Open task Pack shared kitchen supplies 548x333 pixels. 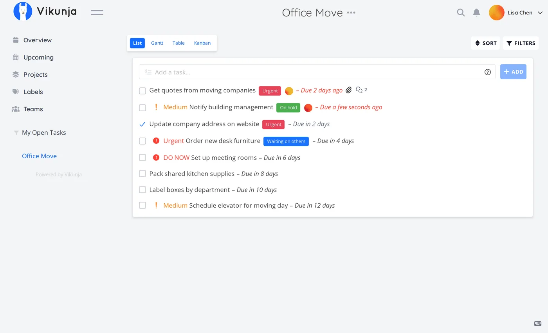(x=192, y=174)
